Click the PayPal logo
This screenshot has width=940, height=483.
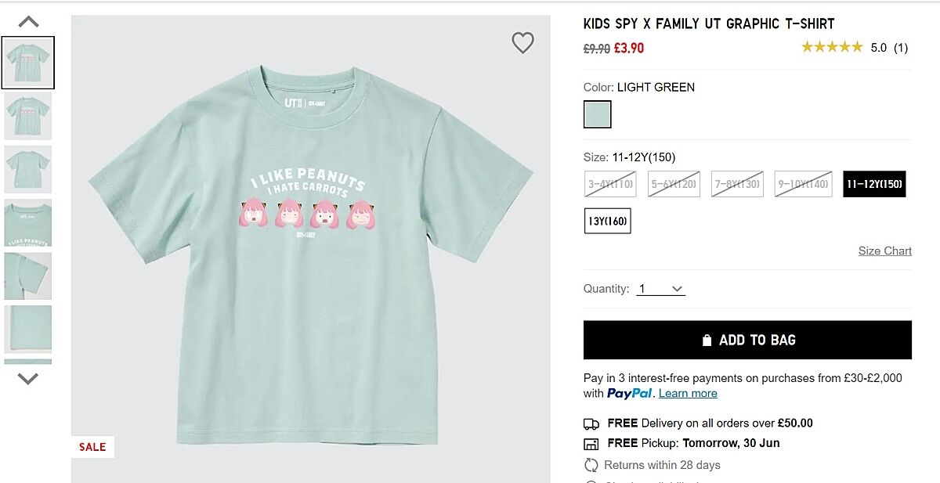630,393
